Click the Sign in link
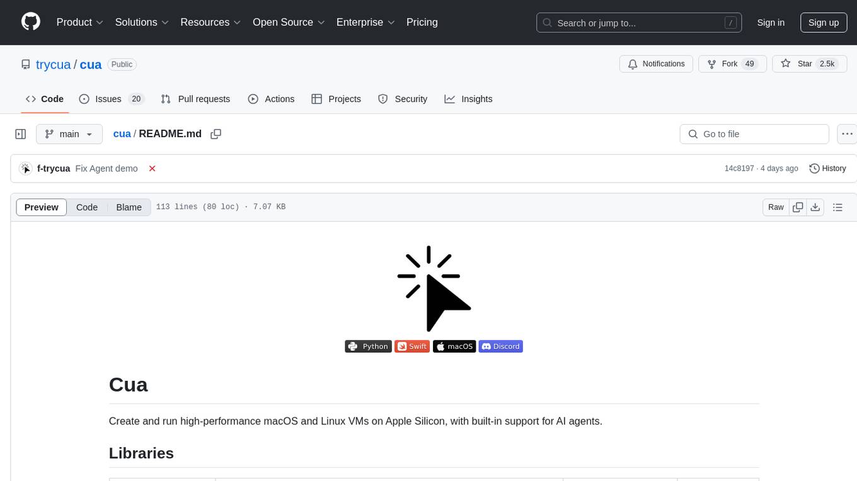This screenshot has height=481, width=857. [x=771, y=23]
